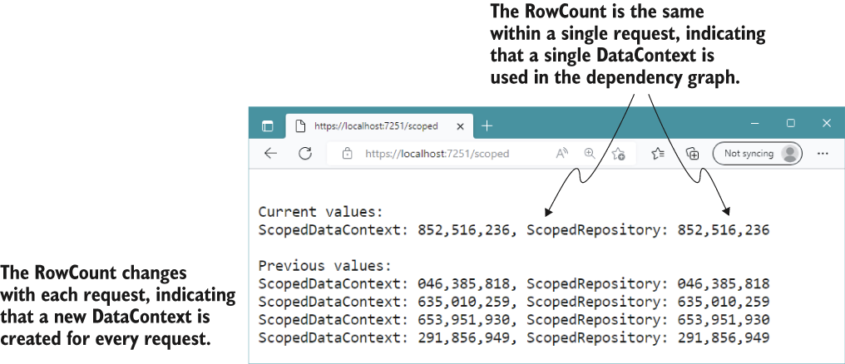Click the browser back arrow
This screenshot has height=364, width=845.
pyautogui.click(x=270, y=154)
